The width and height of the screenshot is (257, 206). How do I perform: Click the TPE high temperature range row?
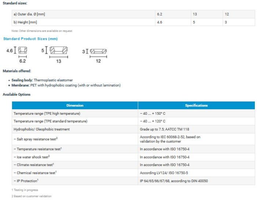click(47, 113)
